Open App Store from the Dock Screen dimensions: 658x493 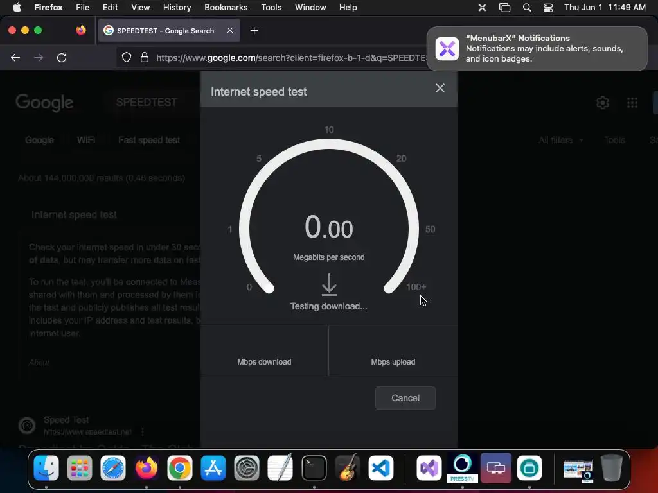(x=213, y=468)
